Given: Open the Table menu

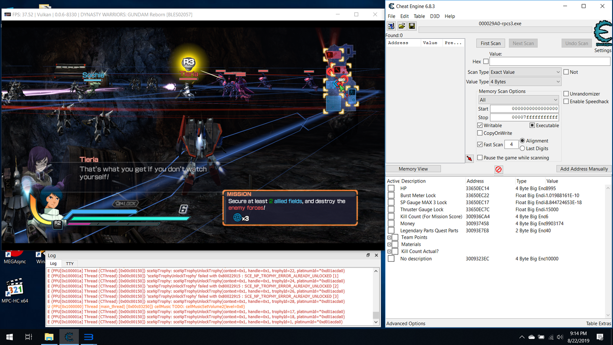Looking at the screenshot, I should pyautogui.click(x=419, y=16).
